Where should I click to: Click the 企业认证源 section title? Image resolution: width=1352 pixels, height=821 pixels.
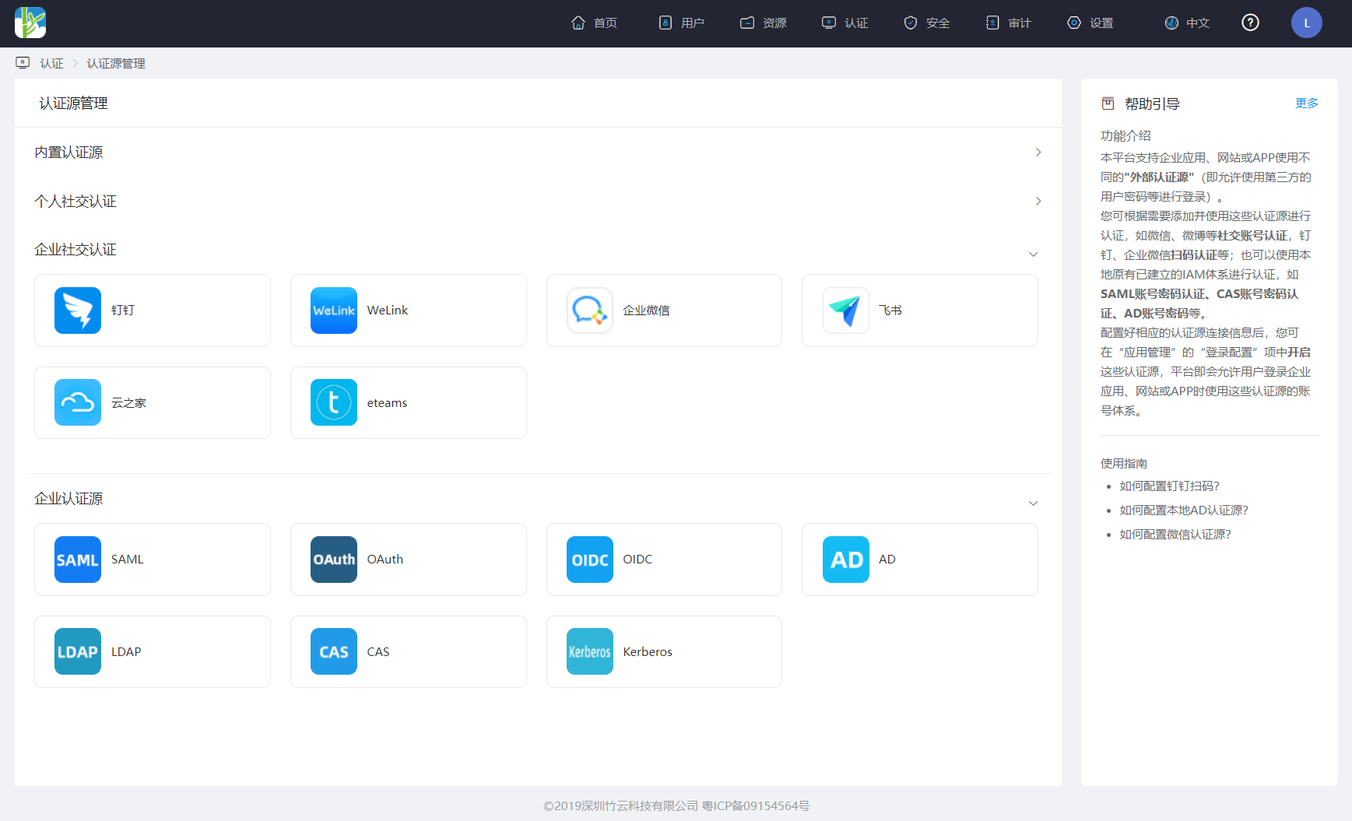(x=68, y=499)
